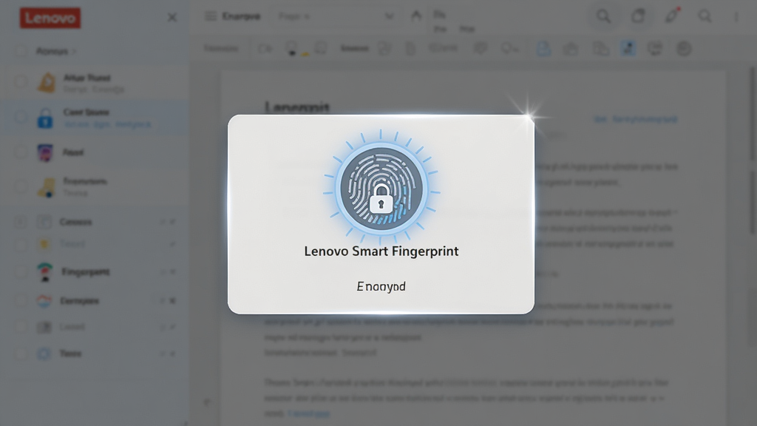Click the up arrow icon in header
This screenshot has height=426, width=757.
415,16
